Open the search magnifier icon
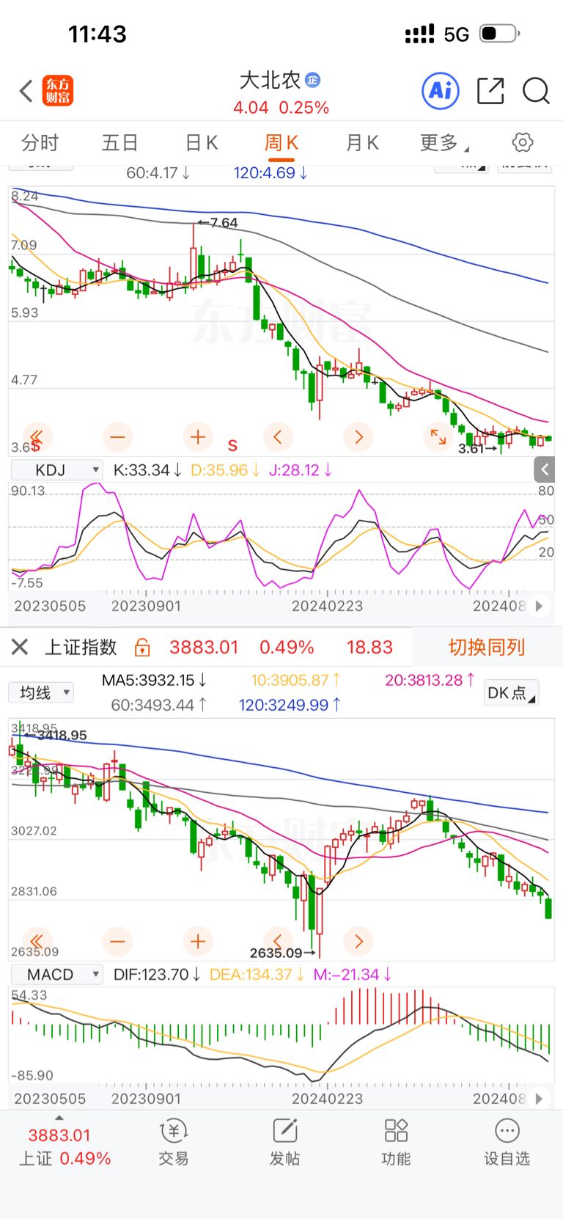The height and width of the screenshot is (1219, 563). click(x=536, y=91)
